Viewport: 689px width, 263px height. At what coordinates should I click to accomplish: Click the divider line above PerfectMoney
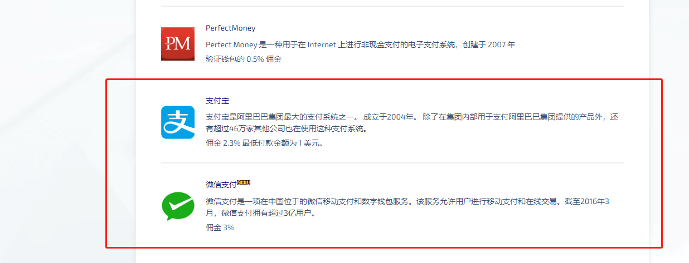point(392,6)
